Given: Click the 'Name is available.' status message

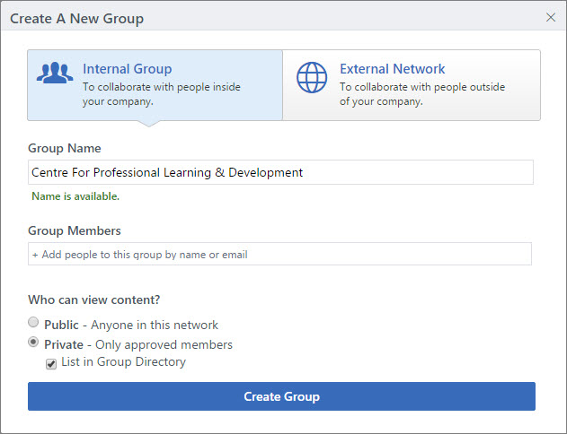Looking at the screenshot, I should click(x=75, y=196).
